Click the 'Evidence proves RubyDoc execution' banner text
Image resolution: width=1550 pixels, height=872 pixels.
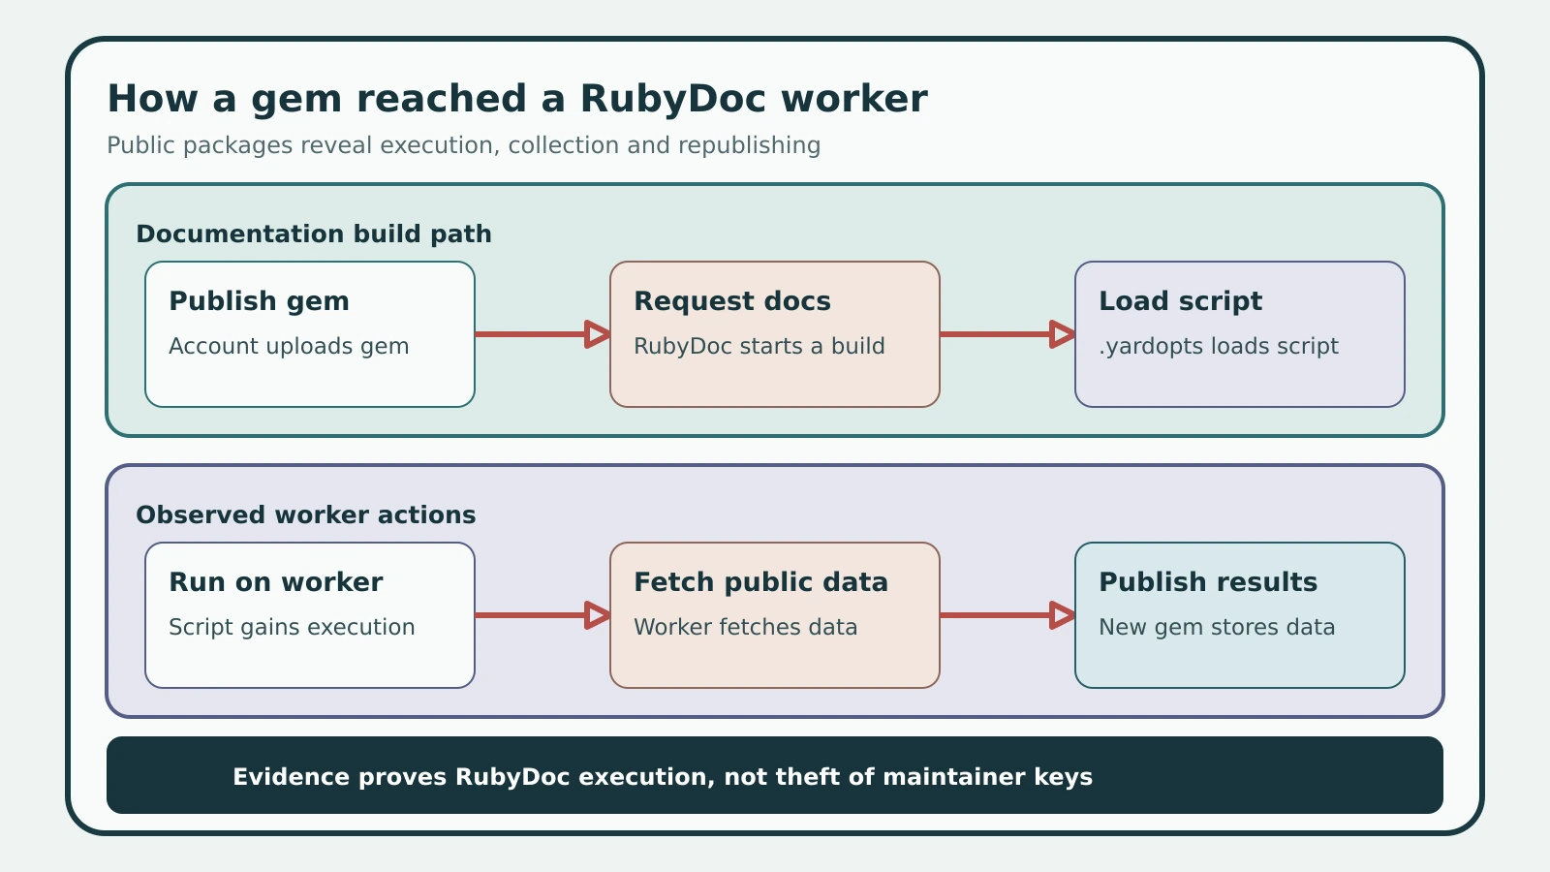[x=663, y=777]
